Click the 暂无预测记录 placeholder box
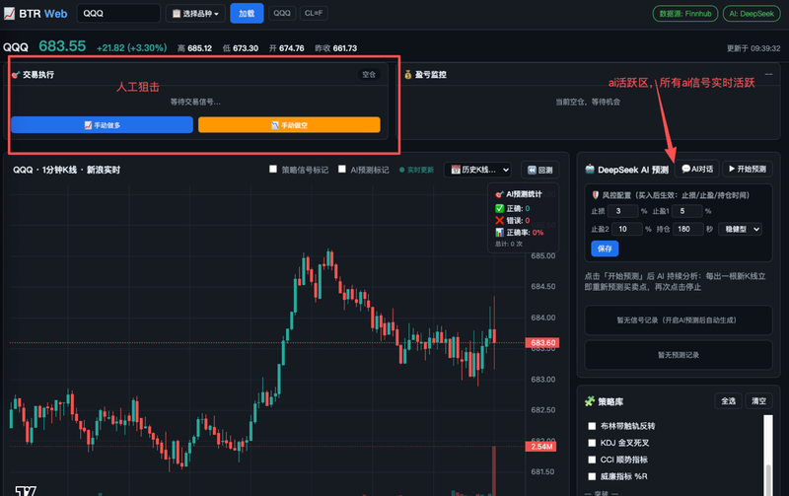789x496 pixels. (x=678, y=355)
